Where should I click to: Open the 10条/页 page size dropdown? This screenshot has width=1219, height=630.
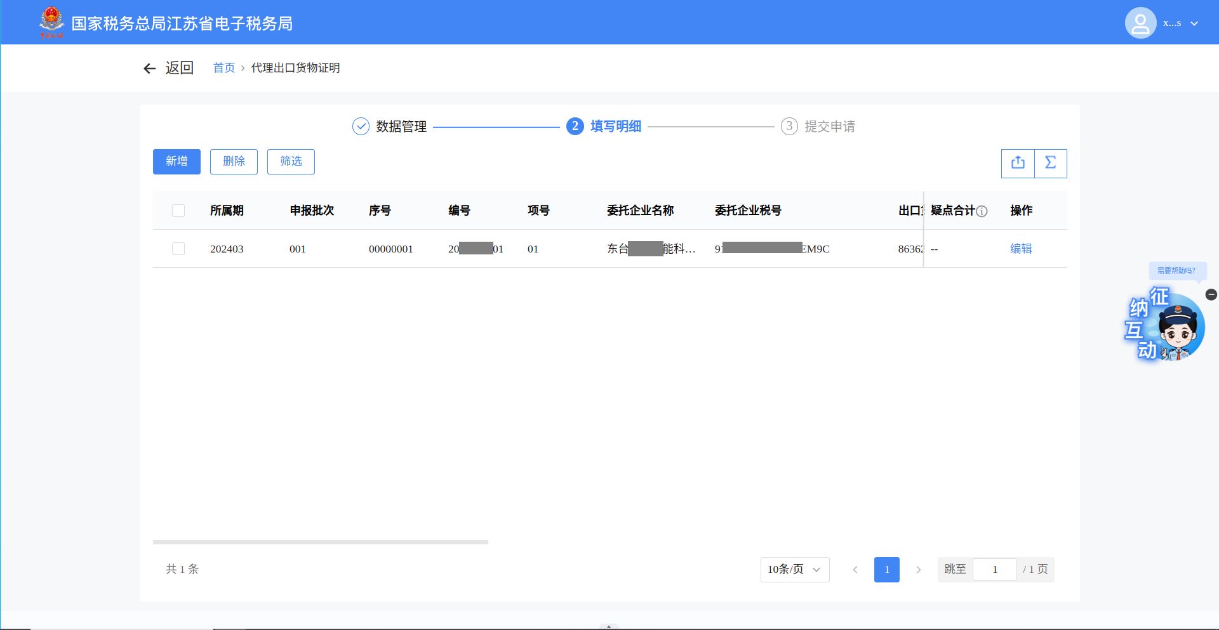point(794,569)
